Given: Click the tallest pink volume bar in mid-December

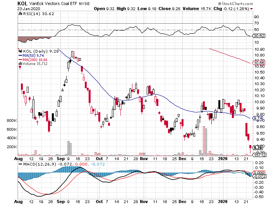Looking at the screenshot, I should tap(204, 141).
